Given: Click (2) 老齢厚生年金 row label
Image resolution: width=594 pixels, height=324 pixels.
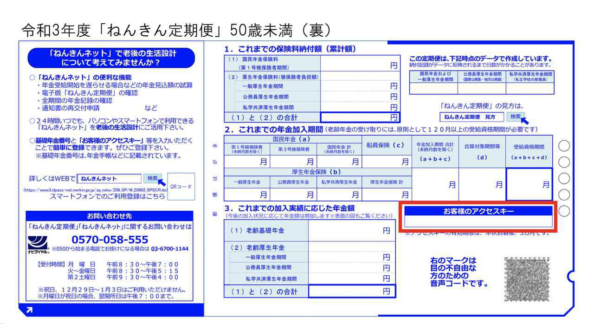Looking at the screenshot, I should [x=258, y=247].
